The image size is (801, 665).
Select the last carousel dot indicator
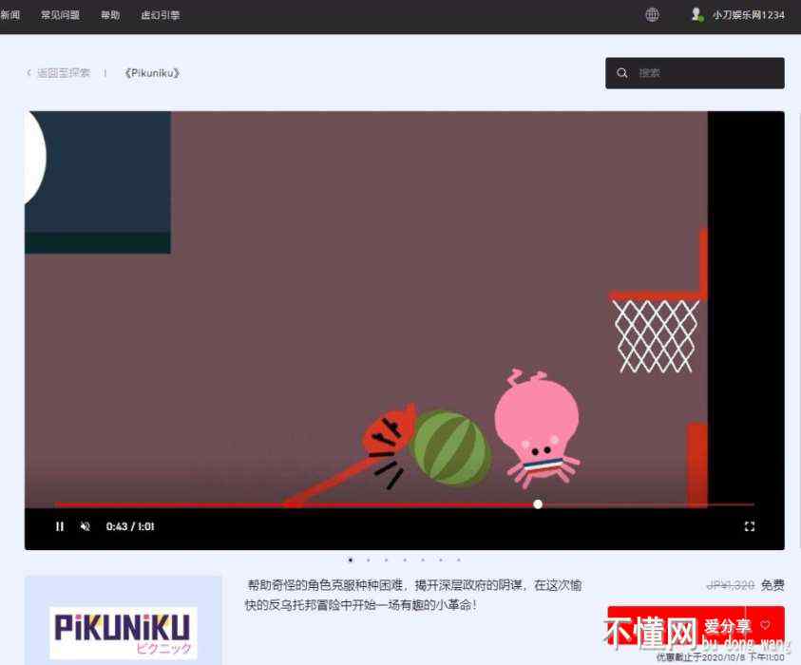tap(458, 560)
